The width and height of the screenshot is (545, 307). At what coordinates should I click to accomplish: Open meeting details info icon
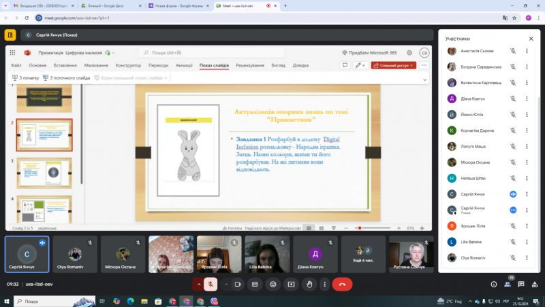pos(493,284)
